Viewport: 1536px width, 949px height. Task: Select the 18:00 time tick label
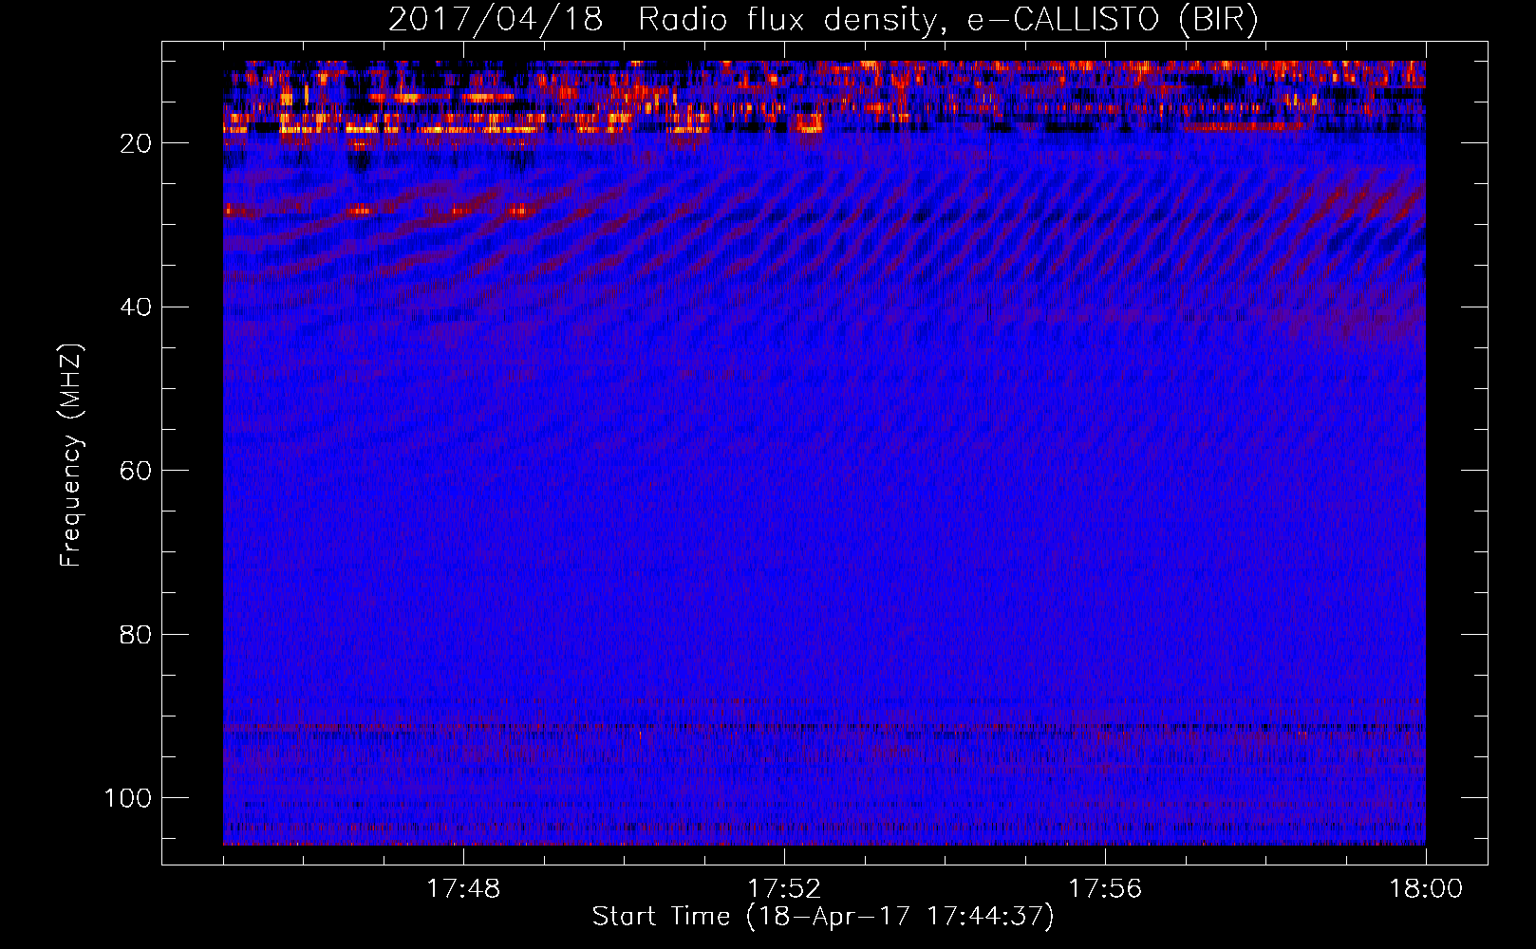1426,888
